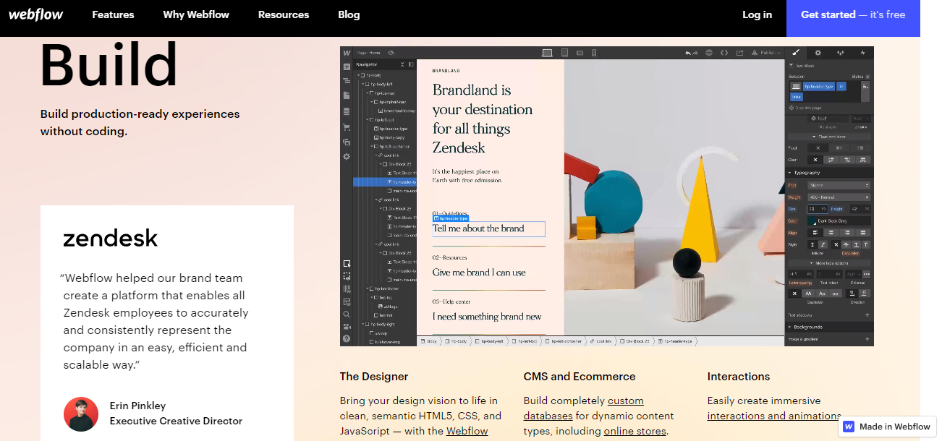Add a text shadow with its plus icon
The width and height of the screenshot is (942, 441).
click(867, 315)
